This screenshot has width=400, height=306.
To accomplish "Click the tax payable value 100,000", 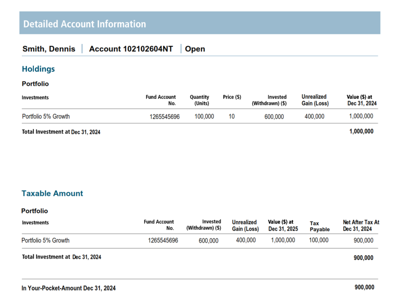I will click(x=319, y=240).
